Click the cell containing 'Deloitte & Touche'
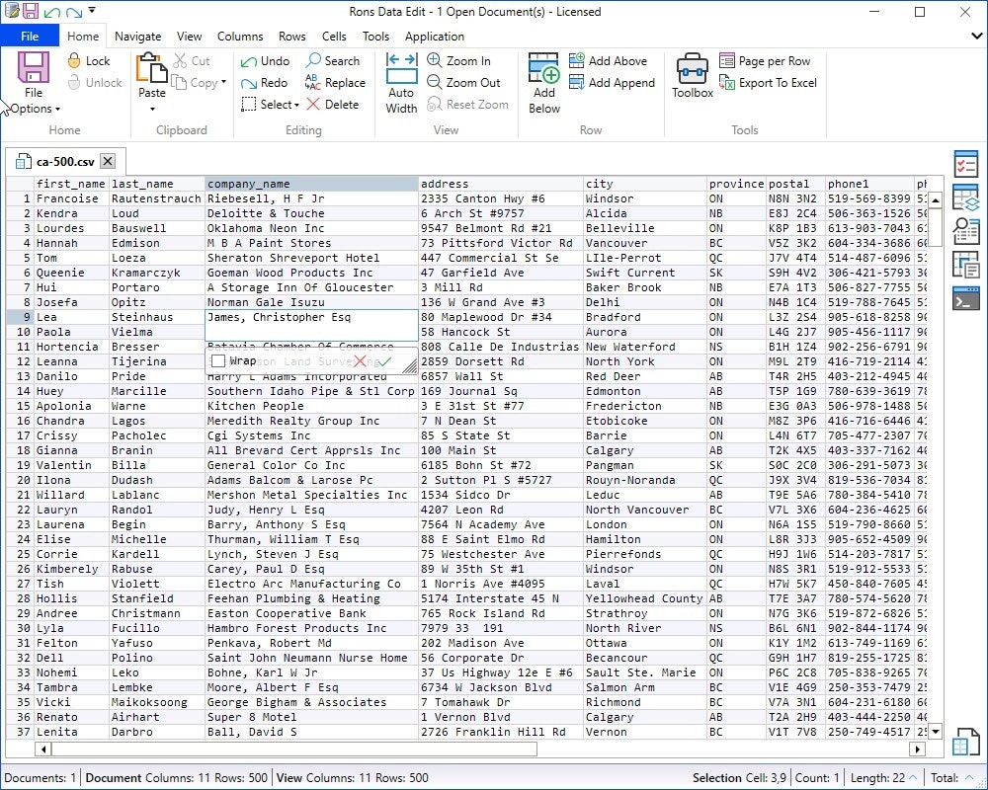 [311, 213]
